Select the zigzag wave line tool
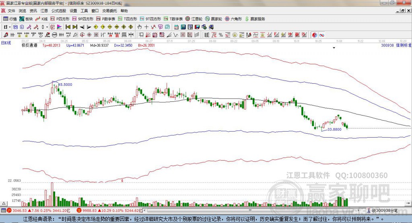The image size is (412, 223). pyautogui.click(x=176, y=35)
